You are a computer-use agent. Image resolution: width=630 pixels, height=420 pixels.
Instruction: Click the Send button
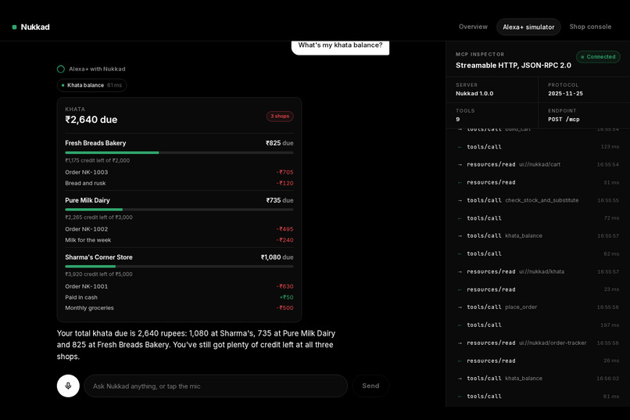point(370,386)
